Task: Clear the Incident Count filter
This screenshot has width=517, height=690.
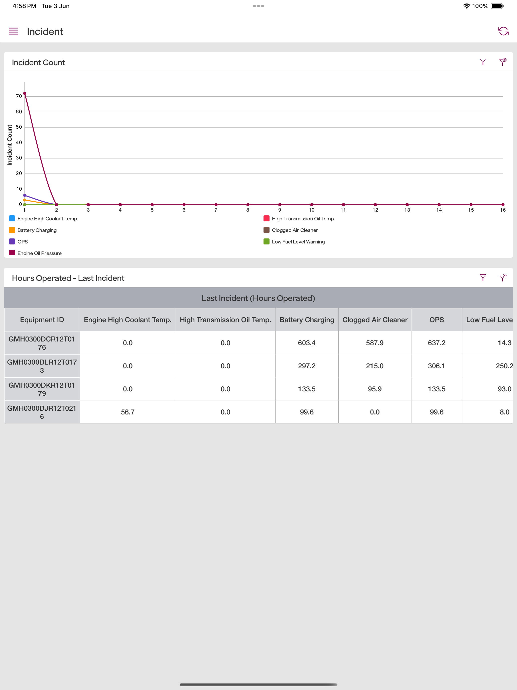Action: point(503,62)
